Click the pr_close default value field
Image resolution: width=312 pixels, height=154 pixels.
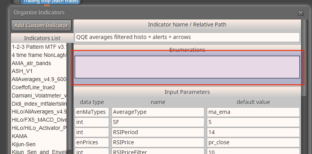[253, 142]
